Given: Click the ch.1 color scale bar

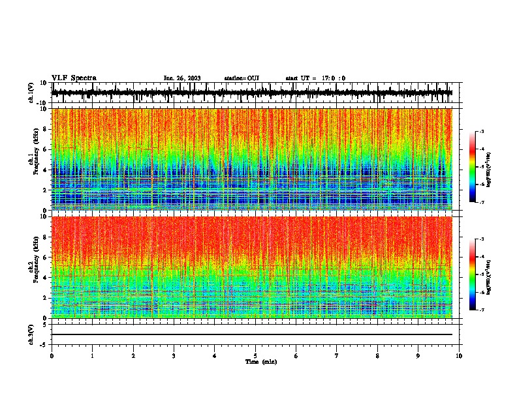Looking at the screenshot, I should point(472,167).
